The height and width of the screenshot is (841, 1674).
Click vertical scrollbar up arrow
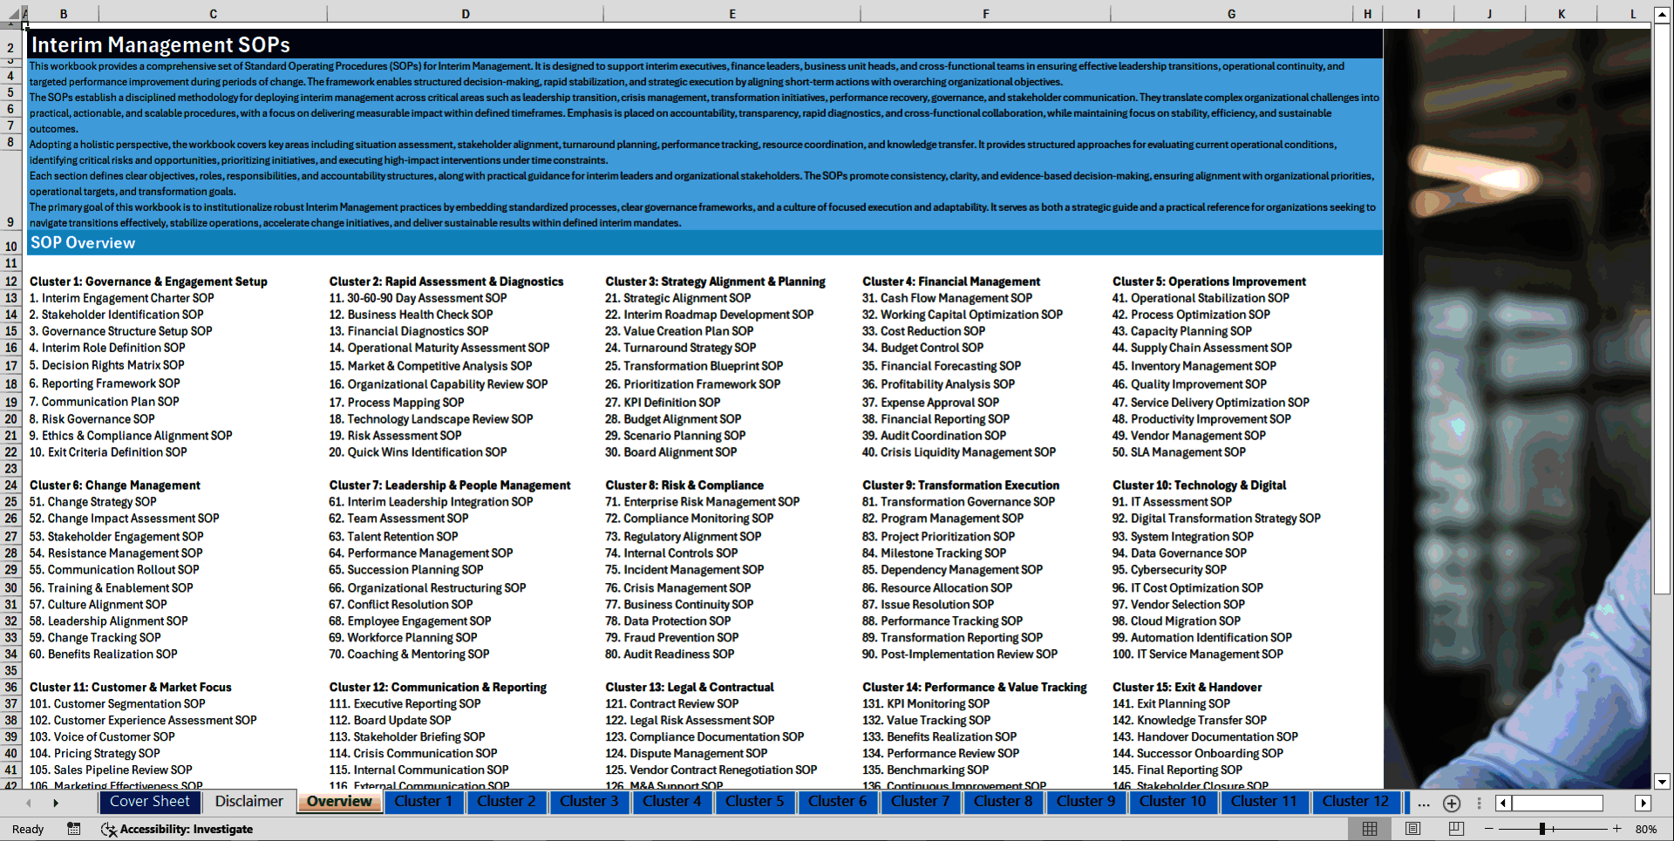[1662, 15]
